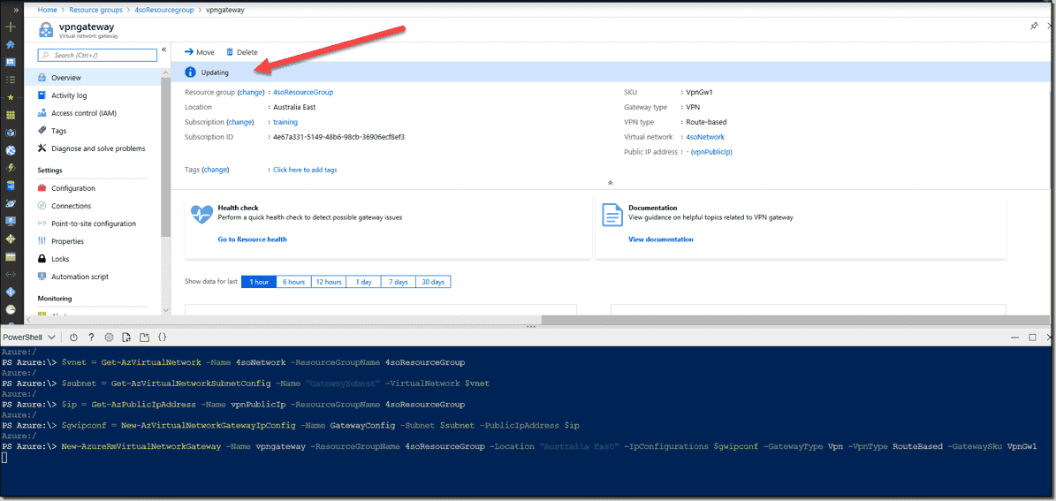Select 6 hours time range
The image size is (1056, 501).
tap(293, 282)
